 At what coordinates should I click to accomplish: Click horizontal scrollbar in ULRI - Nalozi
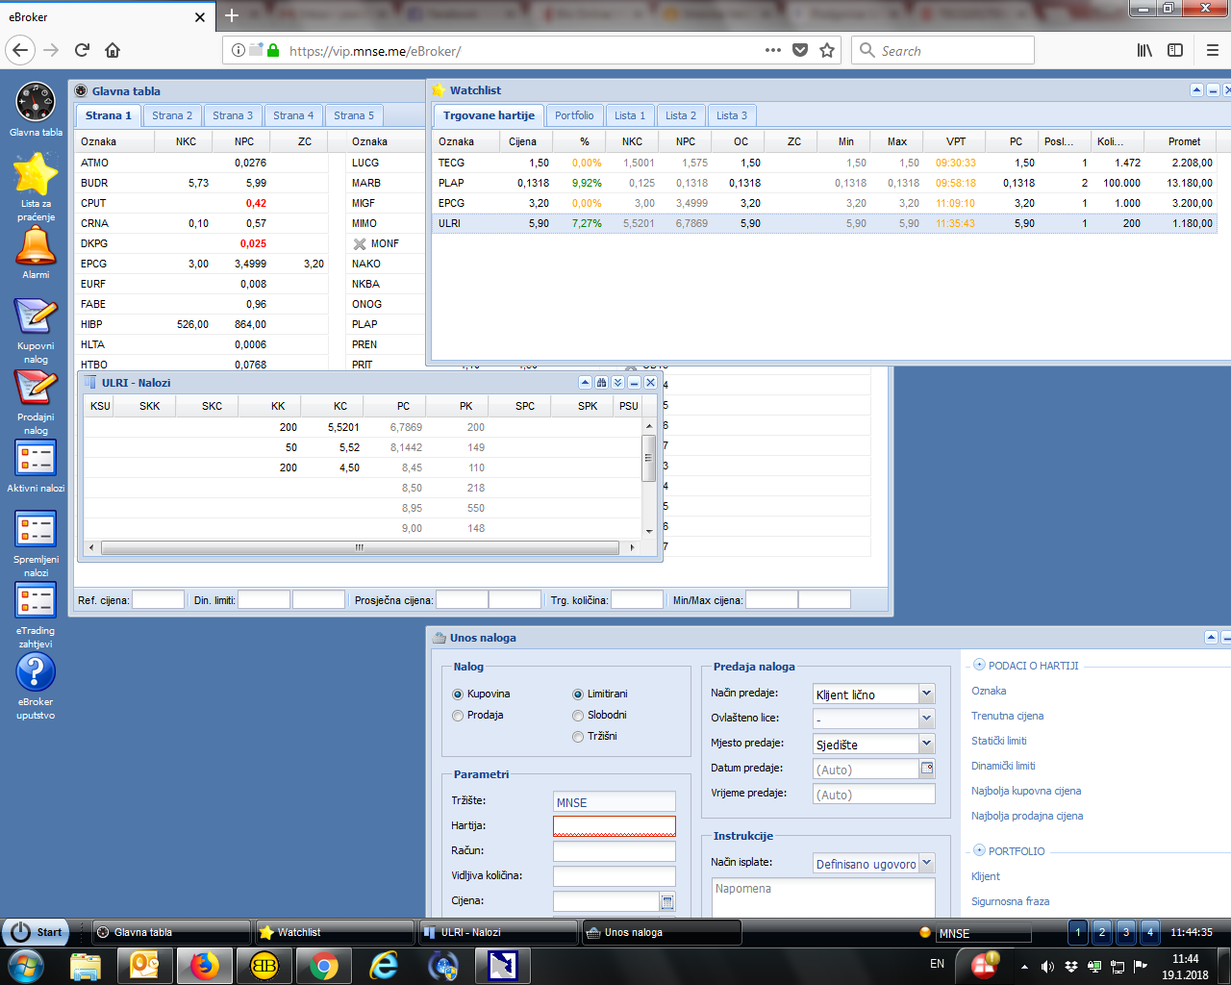pos(360,547)
